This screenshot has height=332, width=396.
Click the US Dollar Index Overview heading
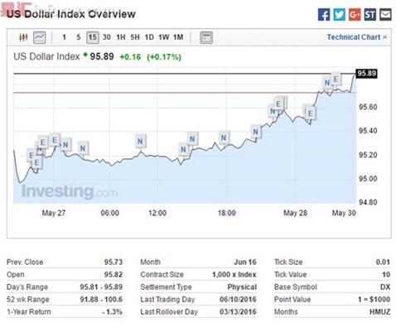71,14
